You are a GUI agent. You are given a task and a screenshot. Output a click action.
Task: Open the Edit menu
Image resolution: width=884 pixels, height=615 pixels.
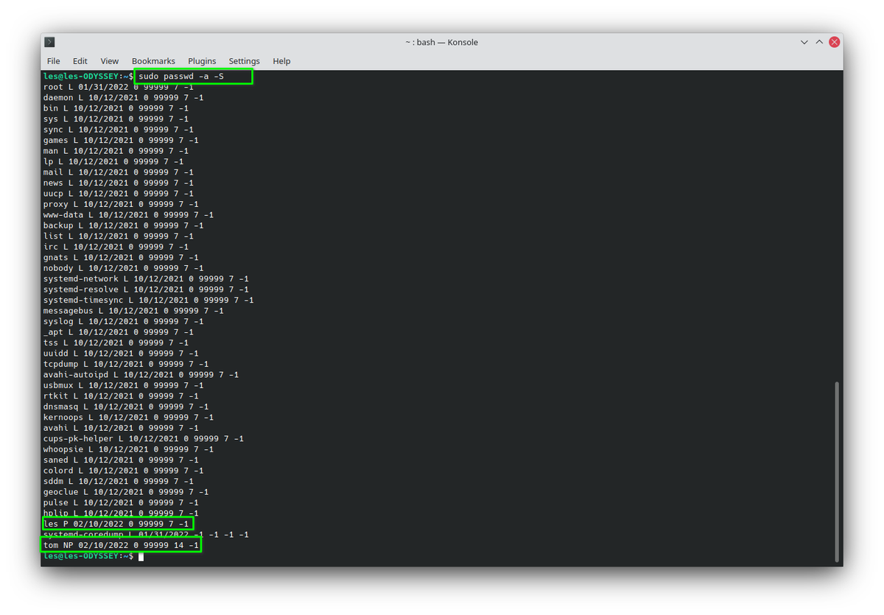80,61
